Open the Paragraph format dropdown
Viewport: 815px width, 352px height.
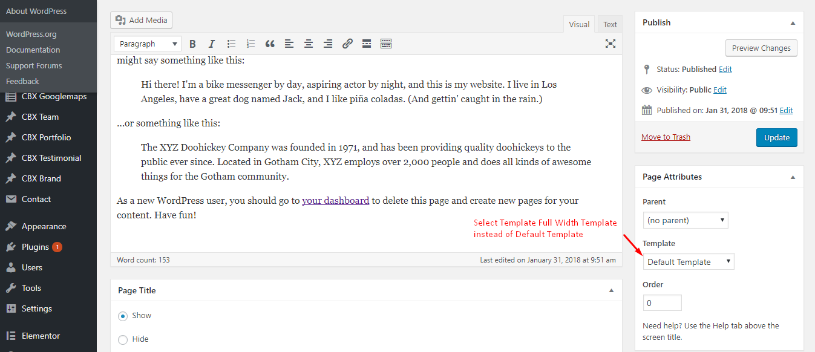click(148, 44)
